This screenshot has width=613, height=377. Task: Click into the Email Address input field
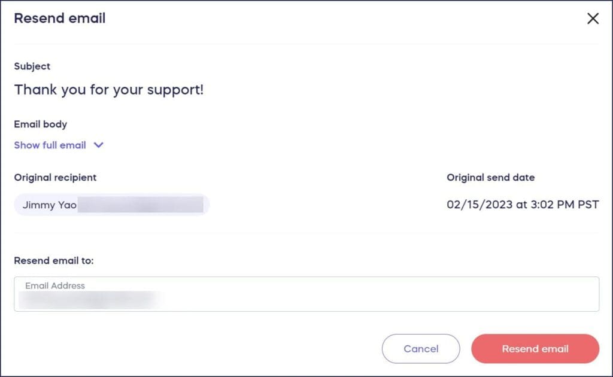point(306,294)
